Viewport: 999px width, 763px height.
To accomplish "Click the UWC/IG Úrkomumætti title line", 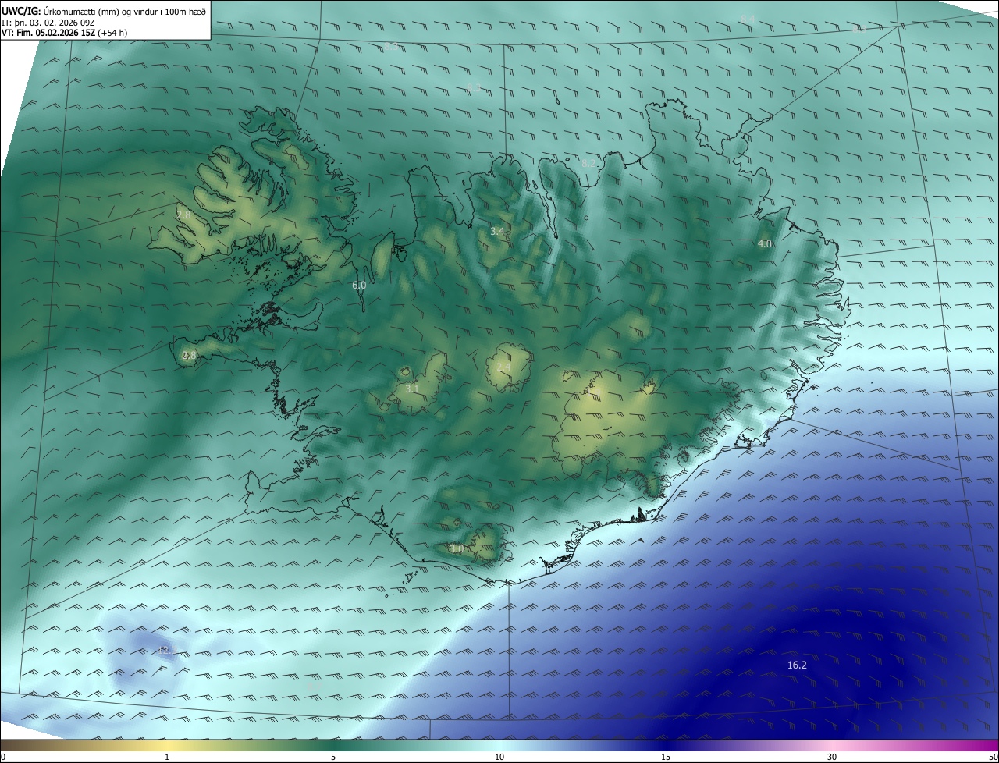I will (104, 10).
